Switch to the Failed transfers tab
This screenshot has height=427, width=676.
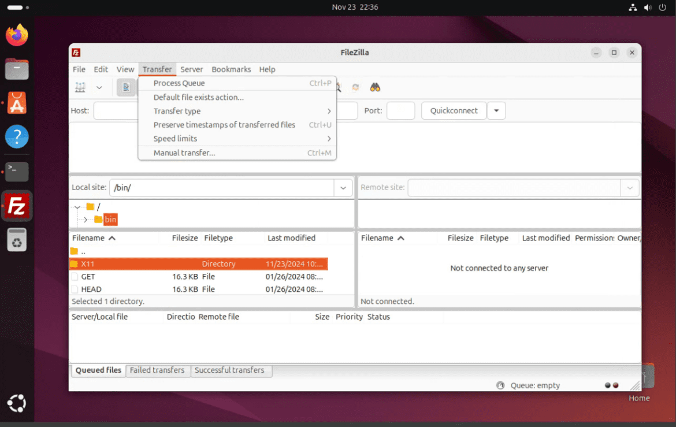click(x=157, y=370)
